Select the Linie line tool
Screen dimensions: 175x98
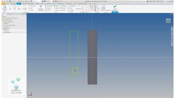click(10, 8)
